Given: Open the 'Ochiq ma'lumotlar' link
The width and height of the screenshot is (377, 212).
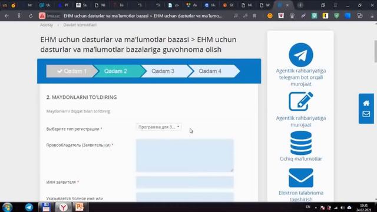Looking at the screenshot, I should pos(301,158).
